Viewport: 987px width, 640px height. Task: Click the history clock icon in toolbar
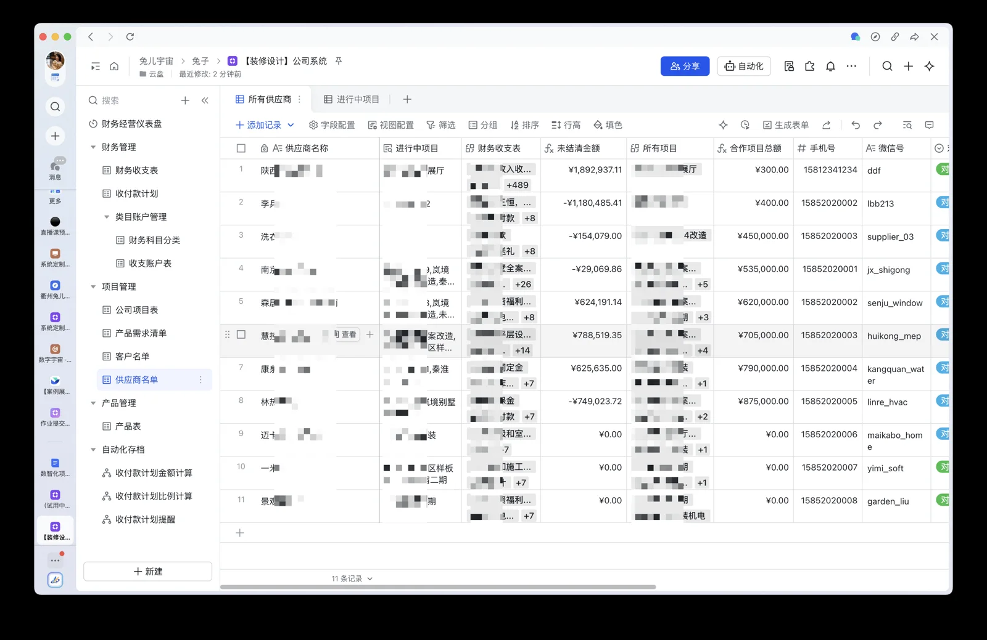click(745, 125)
